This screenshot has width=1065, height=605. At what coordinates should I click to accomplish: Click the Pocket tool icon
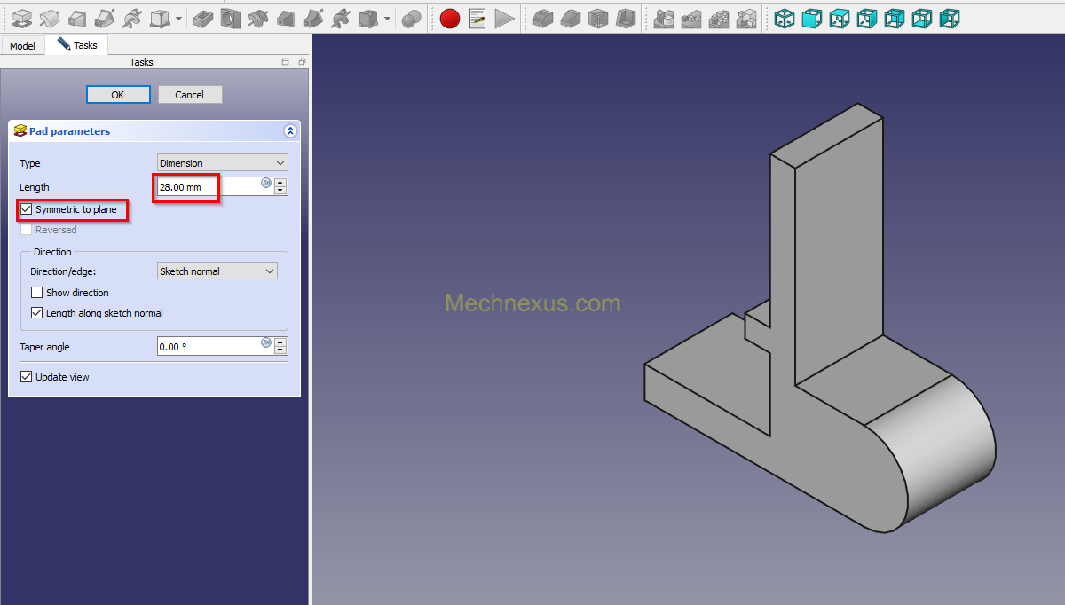(x=202, y=18)
